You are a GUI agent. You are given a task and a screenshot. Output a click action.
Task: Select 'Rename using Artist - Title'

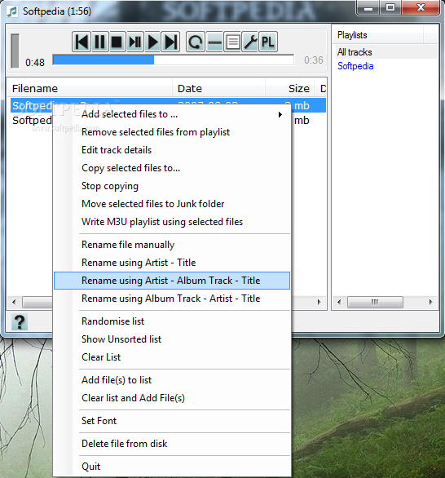coord(172,263)
